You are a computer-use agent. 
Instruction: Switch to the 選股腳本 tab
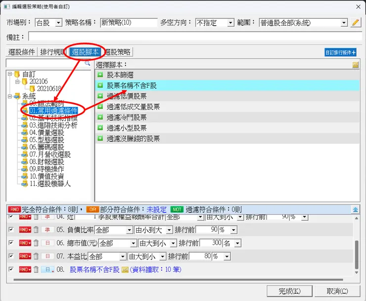click(85, 52)
